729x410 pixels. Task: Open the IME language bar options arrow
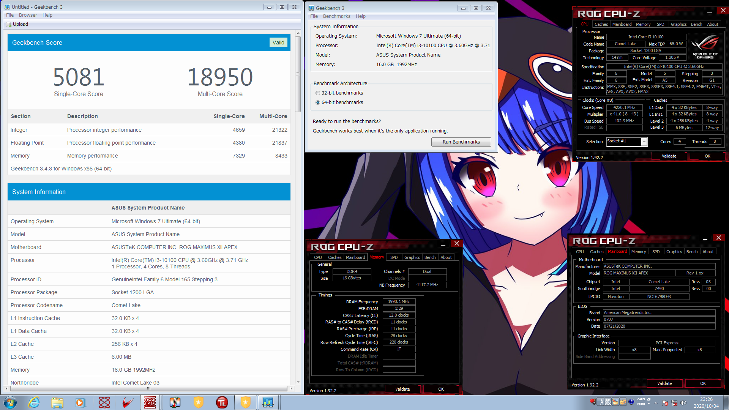point(649,404)
